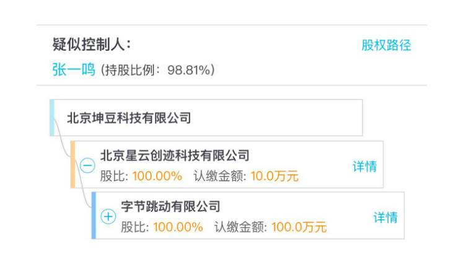
Task: Click the 疑似控制人 heading
Action: [92, 45]
